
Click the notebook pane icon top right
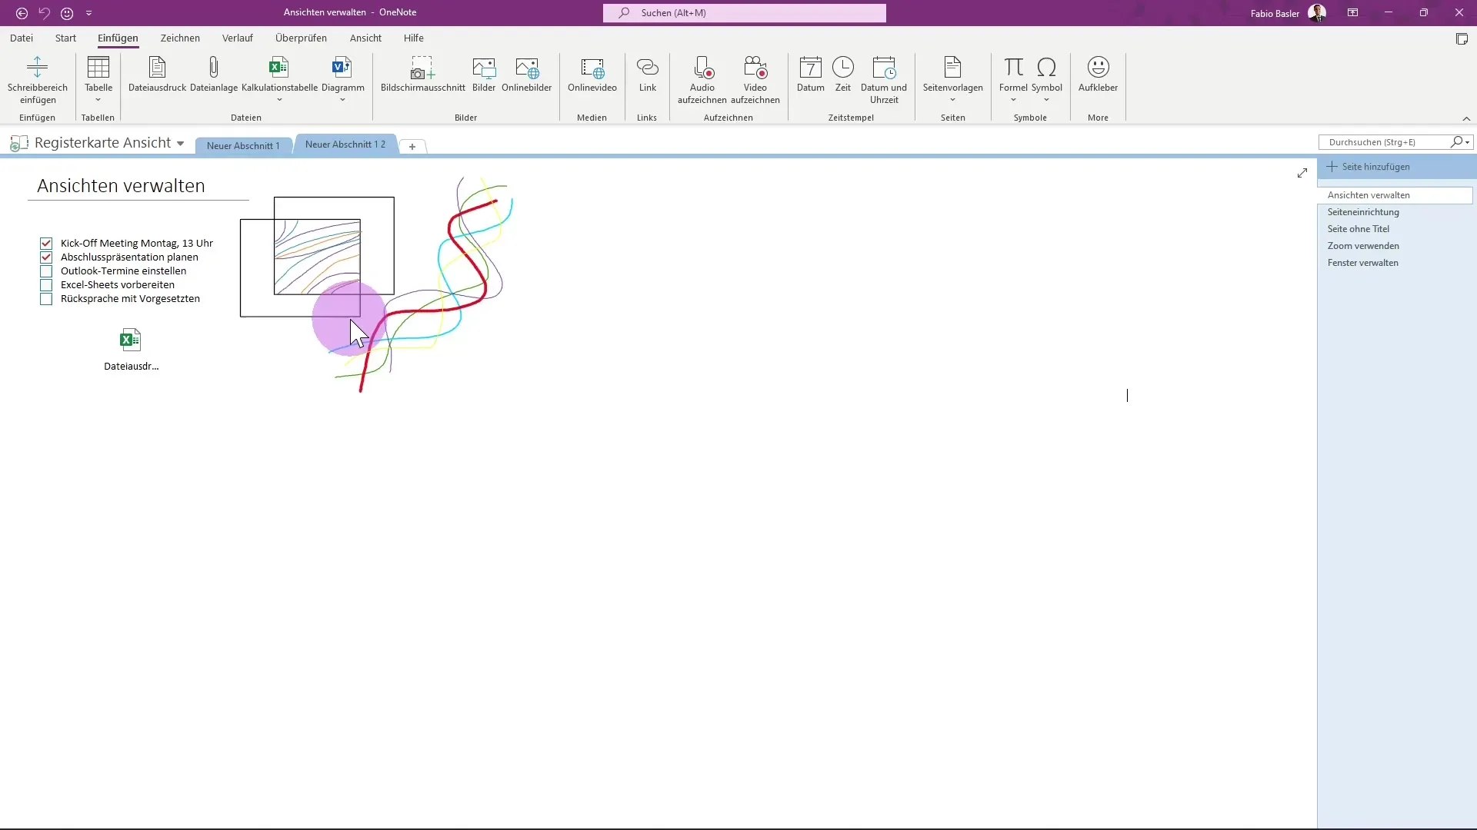point(1462,39)
